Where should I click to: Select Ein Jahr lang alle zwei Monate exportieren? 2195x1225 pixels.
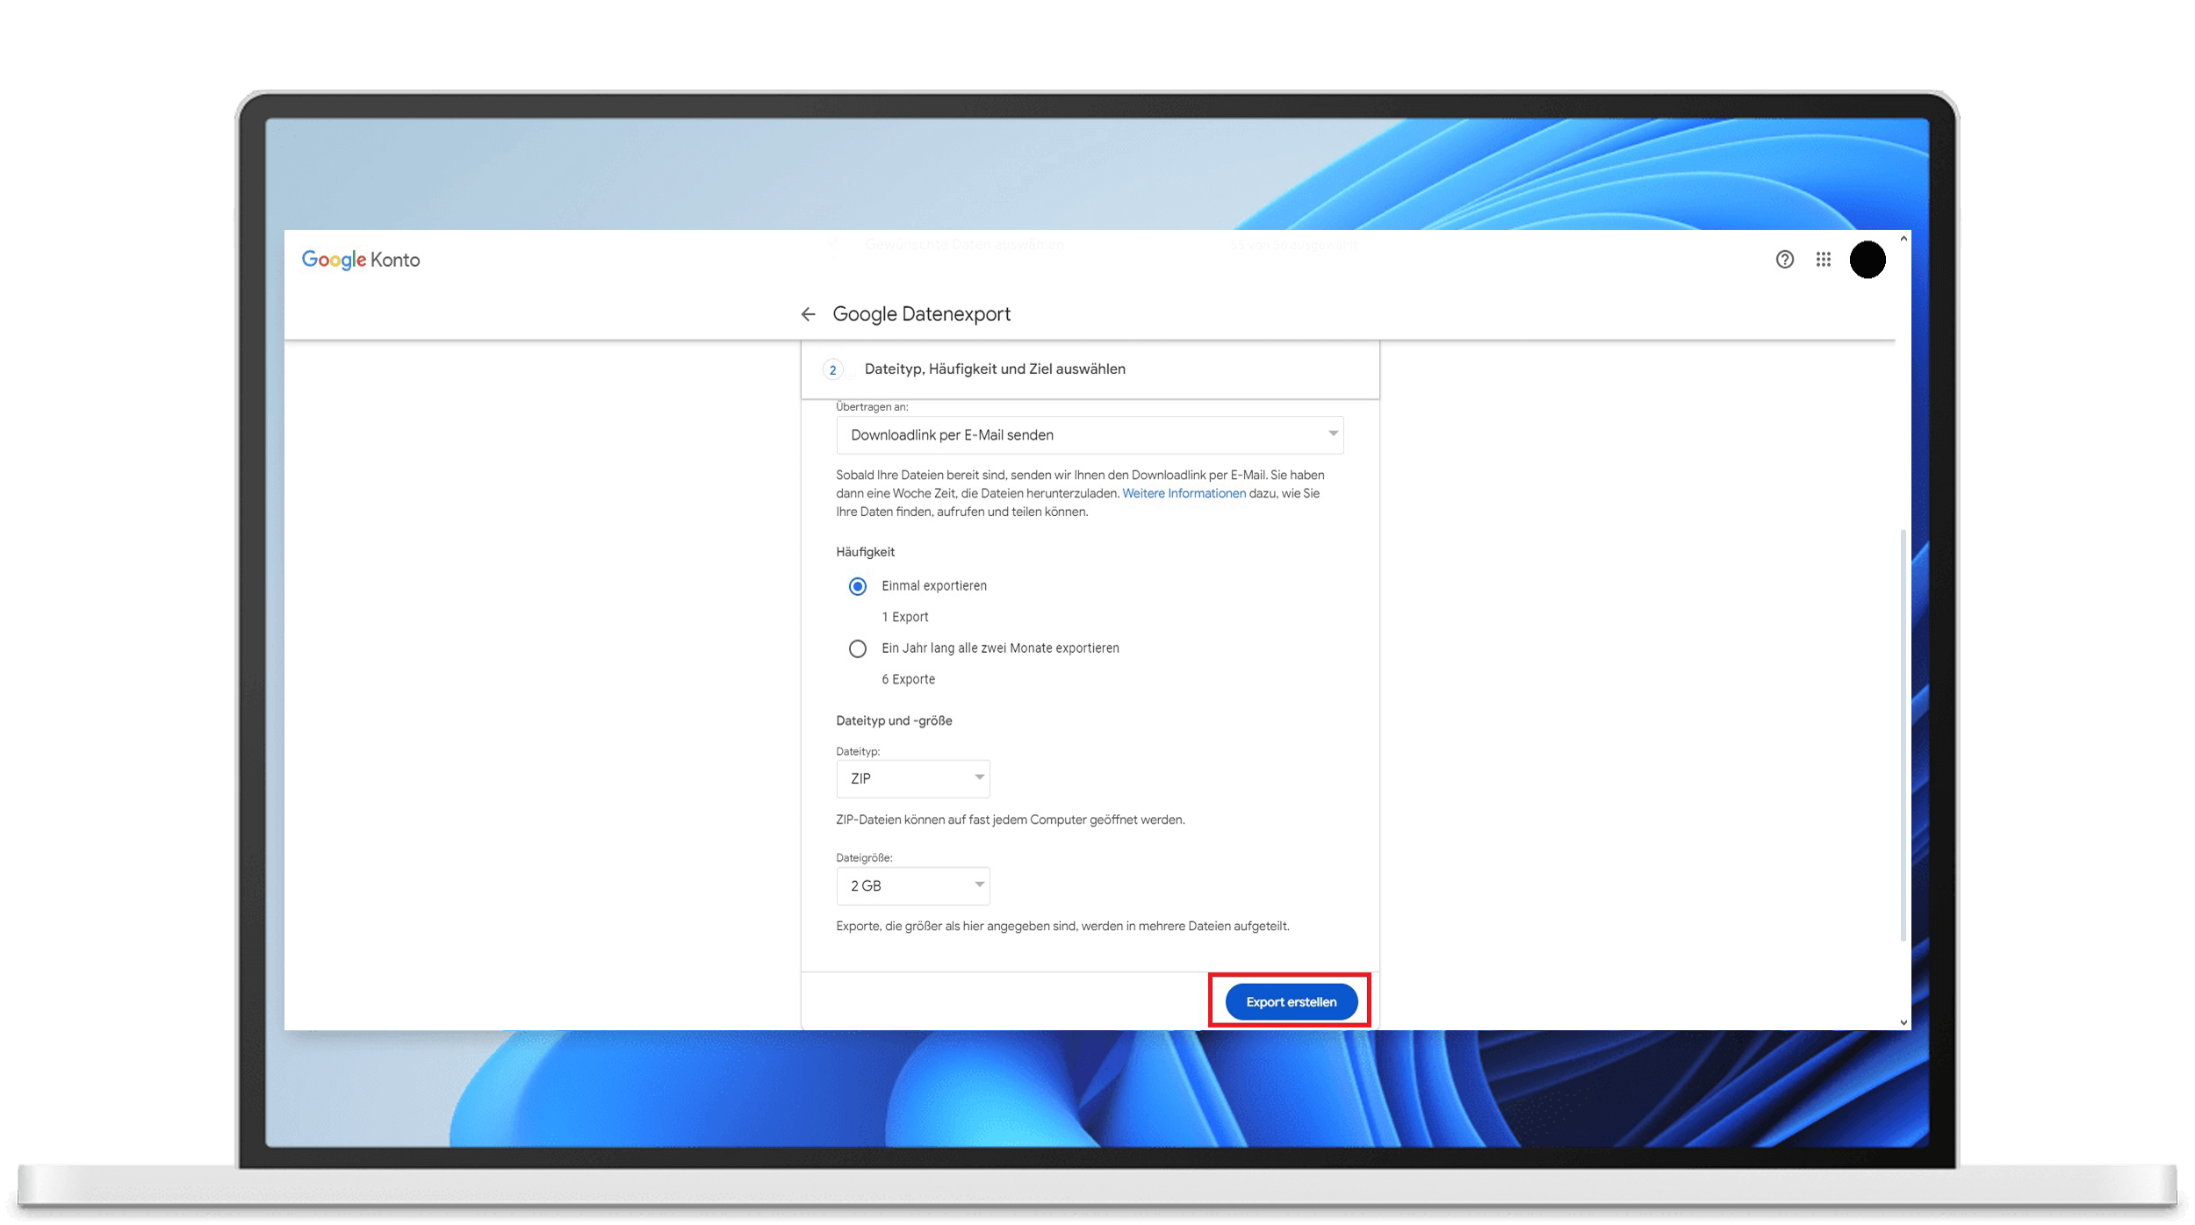tap(857, 648)
